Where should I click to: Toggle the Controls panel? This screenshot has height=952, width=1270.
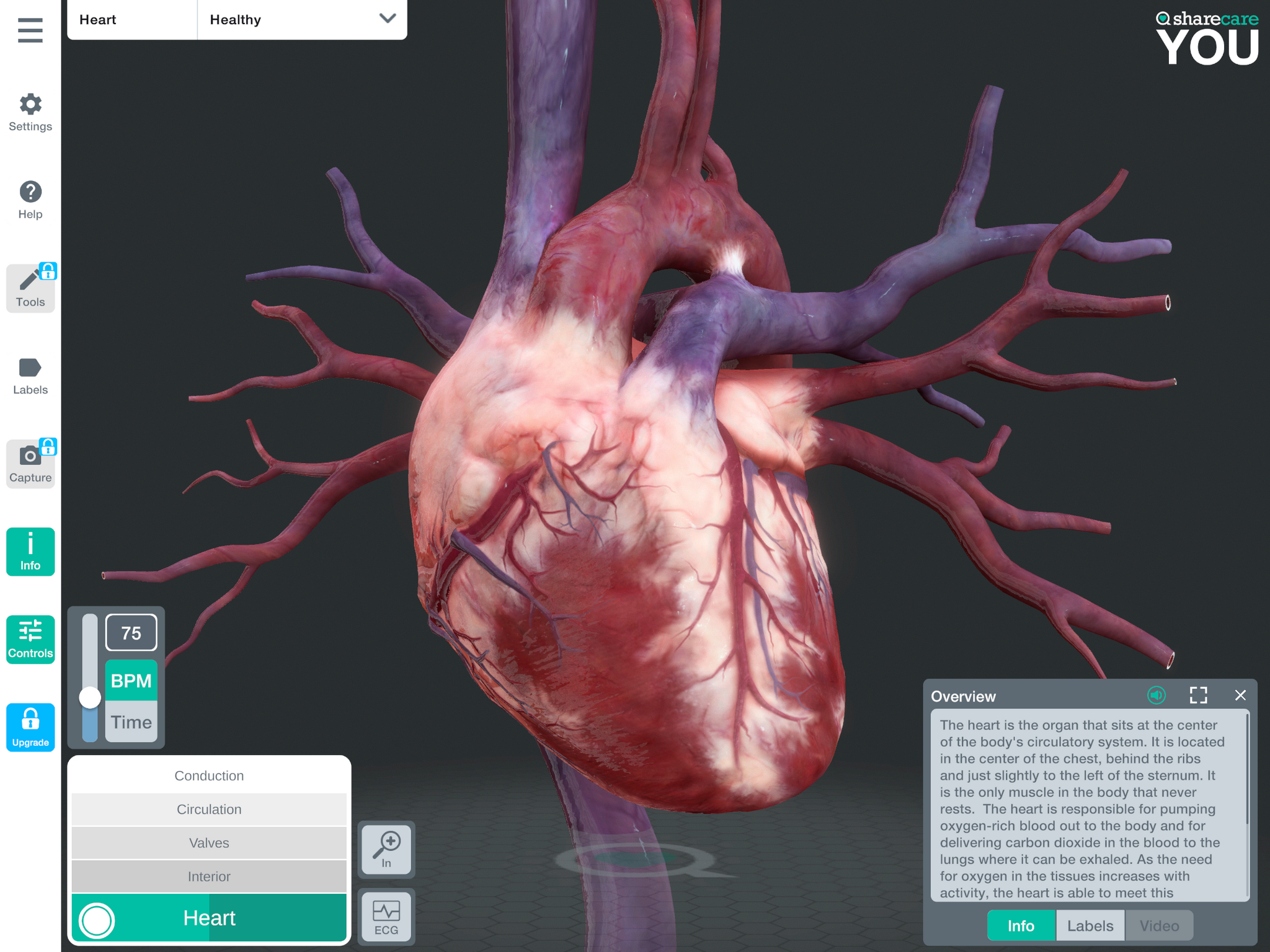point(30,639)
